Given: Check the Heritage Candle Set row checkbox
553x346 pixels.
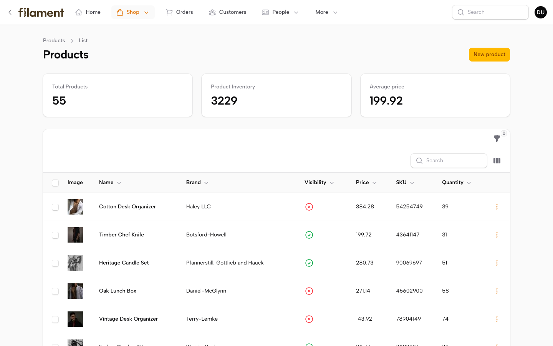Looking at the screenshot, I should [55, 263].
